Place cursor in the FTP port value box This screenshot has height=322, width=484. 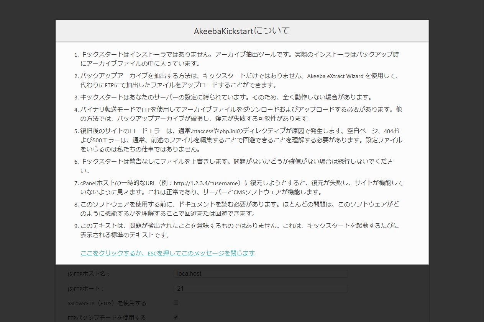pyautogui.click(x=261, y=288)
